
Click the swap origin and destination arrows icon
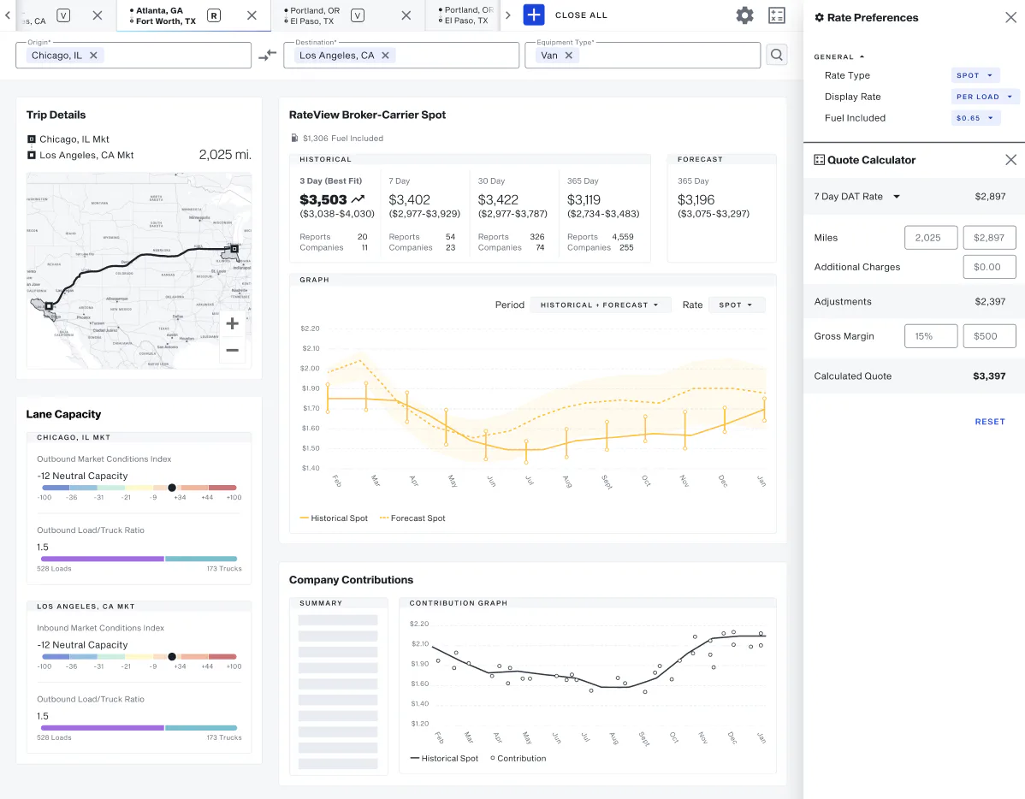coord(267,56)
